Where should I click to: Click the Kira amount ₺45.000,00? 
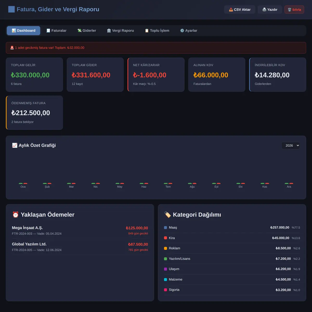click(281, 238)
